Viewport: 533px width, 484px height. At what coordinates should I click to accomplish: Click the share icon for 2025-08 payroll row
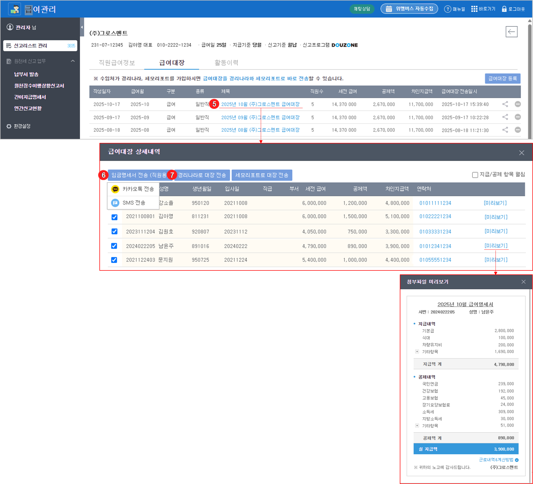pos(505,130)
